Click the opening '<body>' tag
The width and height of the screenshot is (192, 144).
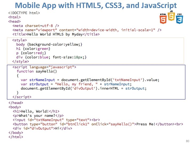(x=15, y=107)
